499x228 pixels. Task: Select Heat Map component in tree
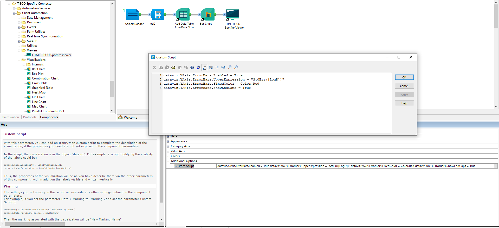pos(39,92)
